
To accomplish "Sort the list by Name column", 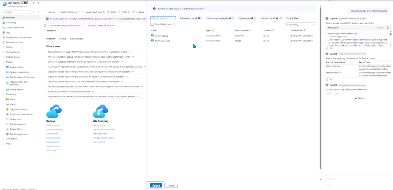I will (x=158, y=30).
